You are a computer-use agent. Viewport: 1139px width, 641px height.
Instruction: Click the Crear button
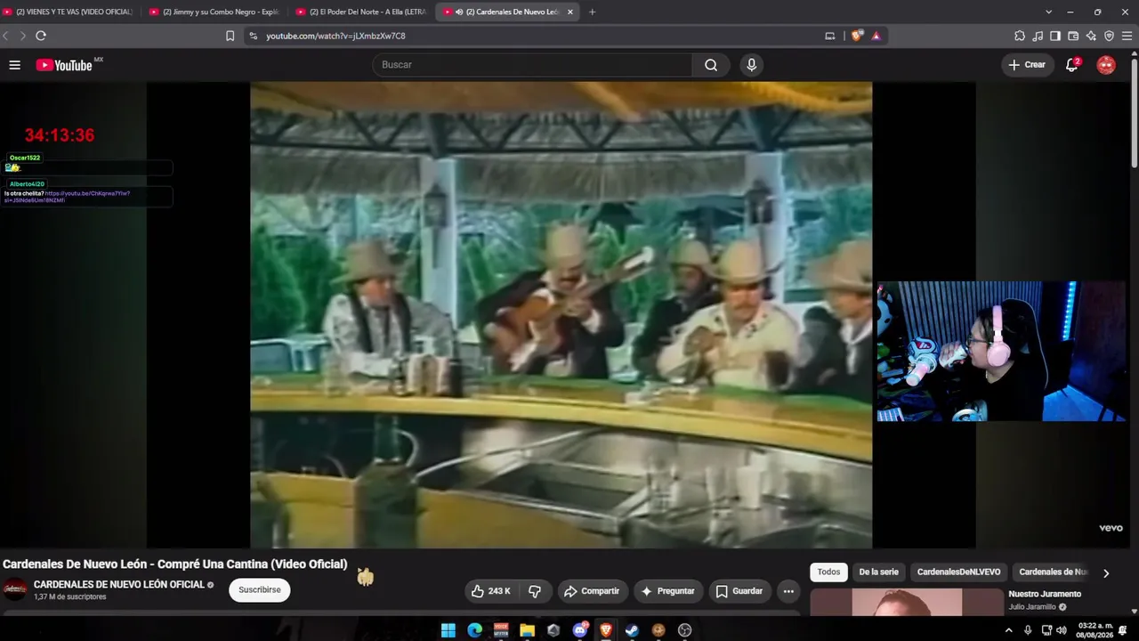click(x=1028, y=65)
